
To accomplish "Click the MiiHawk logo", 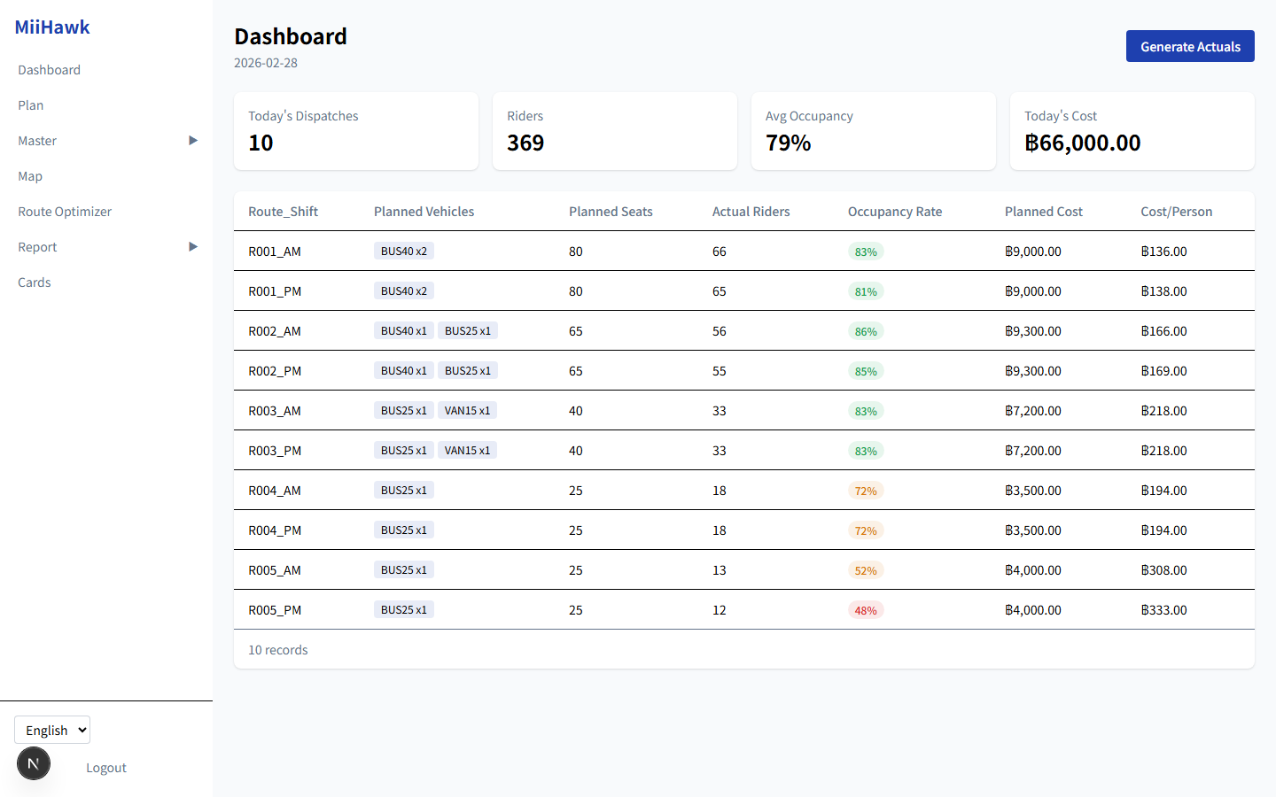I will coord(52,27).
